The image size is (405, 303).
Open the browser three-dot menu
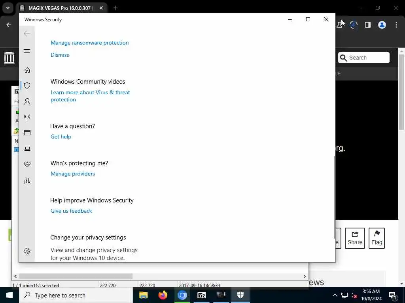click(x=396, y=25)
